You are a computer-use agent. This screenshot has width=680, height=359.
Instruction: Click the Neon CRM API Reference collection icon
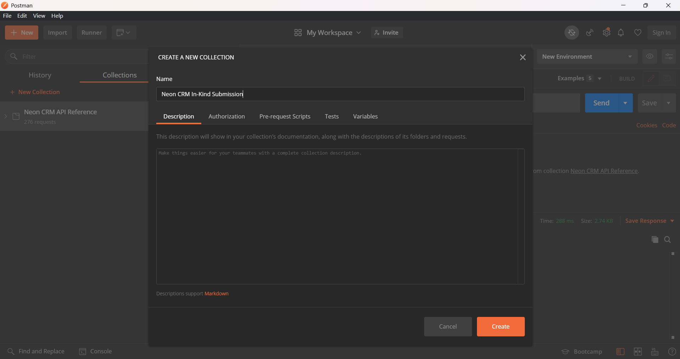coord(16,116)
